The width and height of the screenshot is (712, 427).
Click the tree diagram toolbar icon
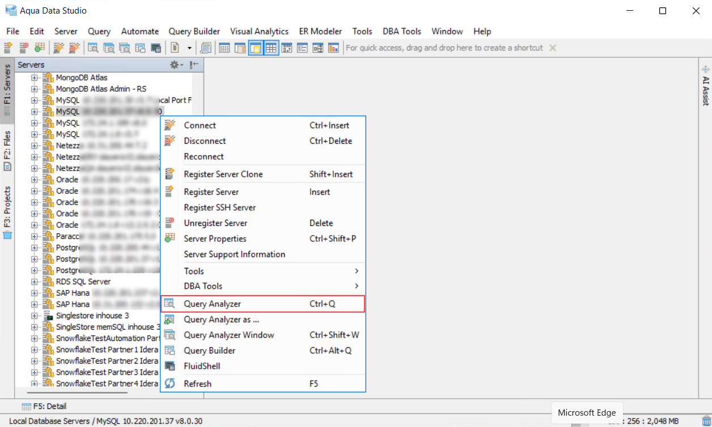coord(318,48)
